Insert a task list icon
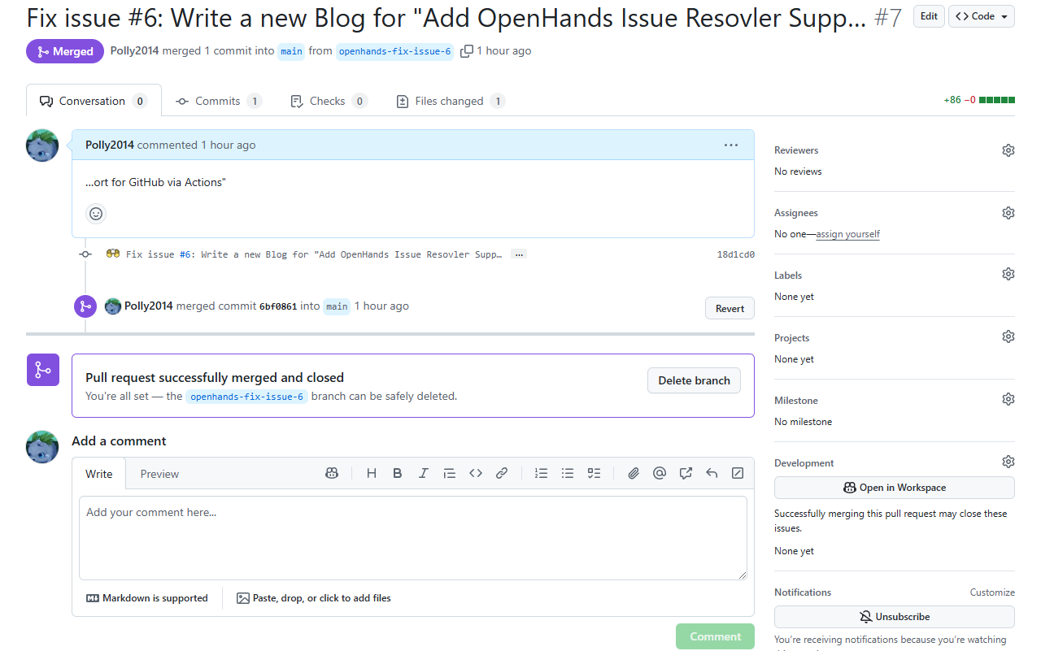The width and height of the screenshot is (1041, 651). pyautogui.click(x=594, y=473)
